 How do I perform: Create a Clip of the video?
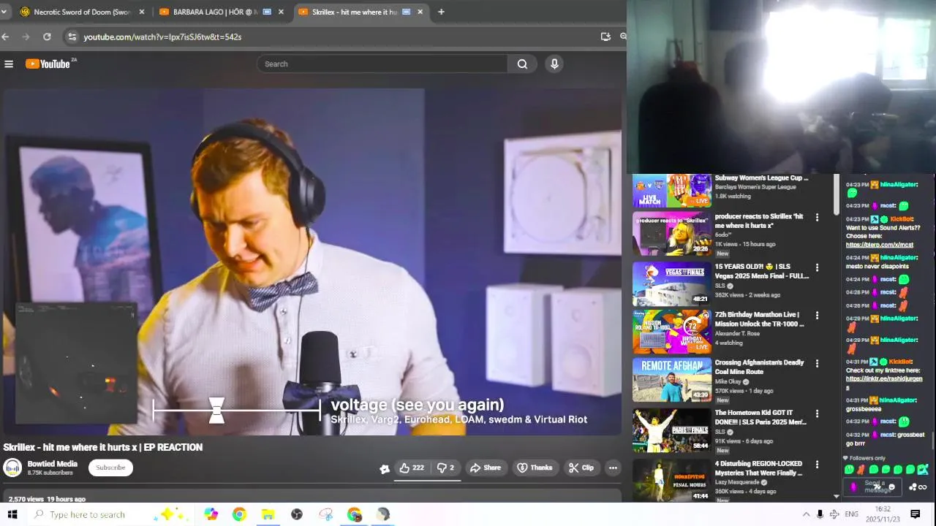click(581, 468)
